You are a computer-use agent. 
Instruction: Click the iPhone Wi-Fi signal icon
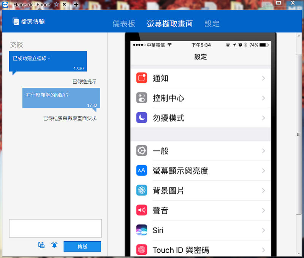coord(169,45)
